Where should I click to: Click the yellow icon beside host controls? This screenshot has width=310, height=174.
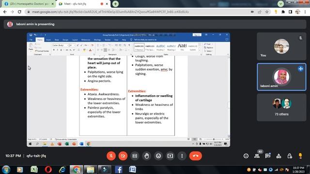(x=300, y=156)
